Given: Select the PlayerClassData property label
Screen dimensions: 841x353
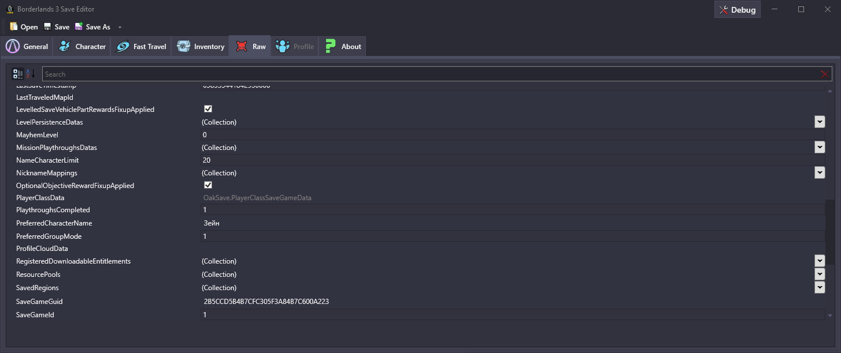Looking at the screenshot, I should tap(40, 198).
